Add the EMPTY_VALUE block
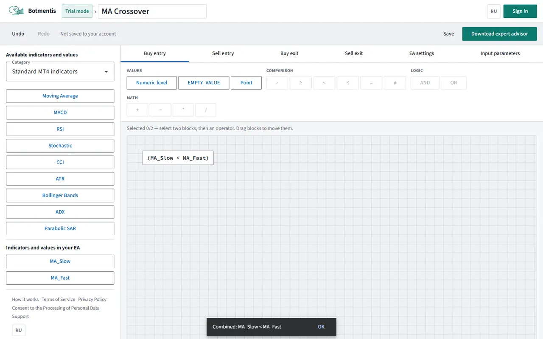The width and height of the screenshot is (543, 339). tap(204, 83)
